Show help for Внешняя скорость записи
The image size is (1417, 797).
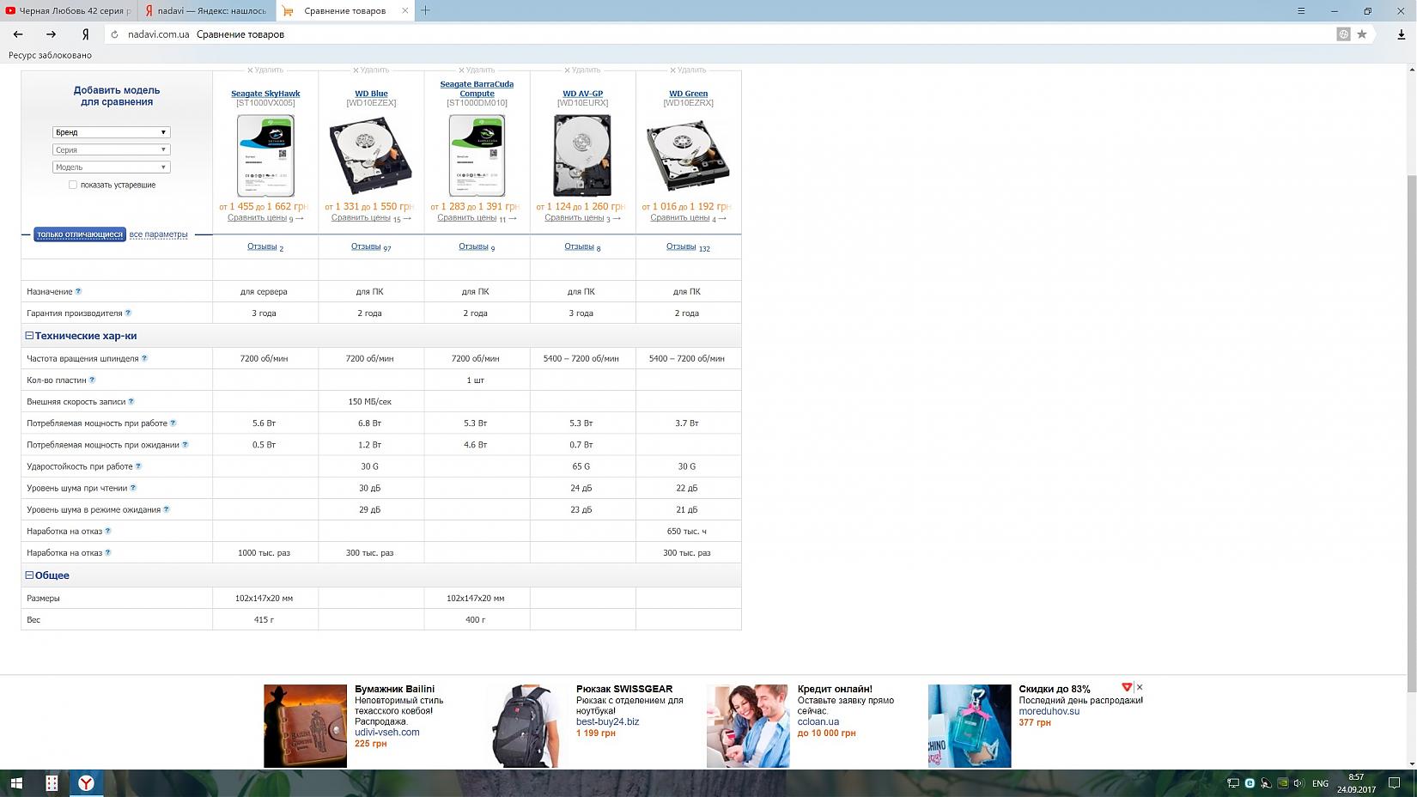[x=131, y=401]
